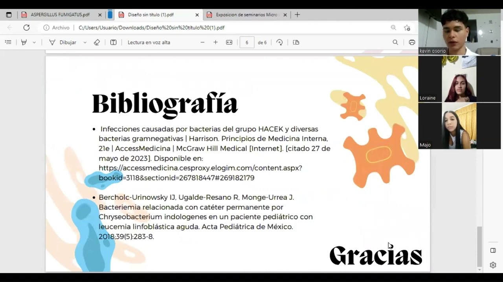Open a new browser tab
Image resolution: width=503 pixels, height=282 pixels.
[297, 15]
